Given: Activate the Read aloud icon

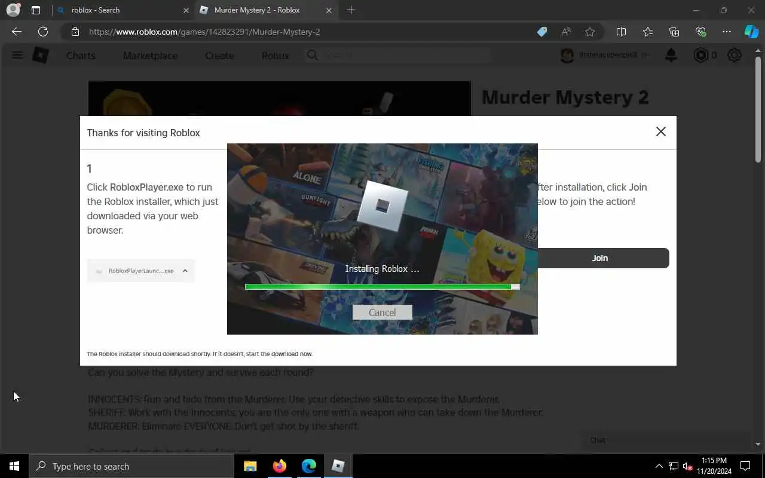Looking at the screenshot, I should [x=566, y=32].
